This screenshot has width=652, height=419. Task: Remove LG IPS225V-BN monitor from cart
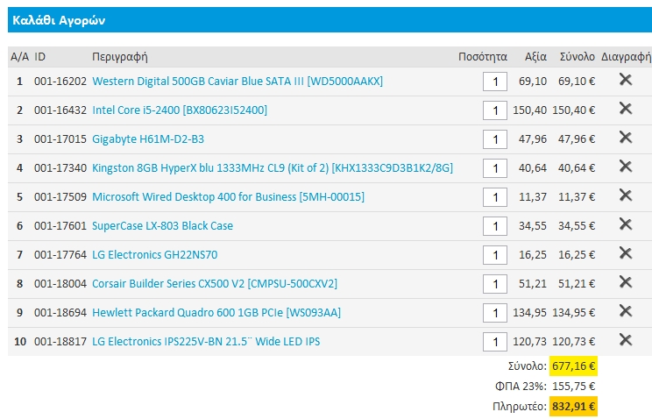coord(626,340)
